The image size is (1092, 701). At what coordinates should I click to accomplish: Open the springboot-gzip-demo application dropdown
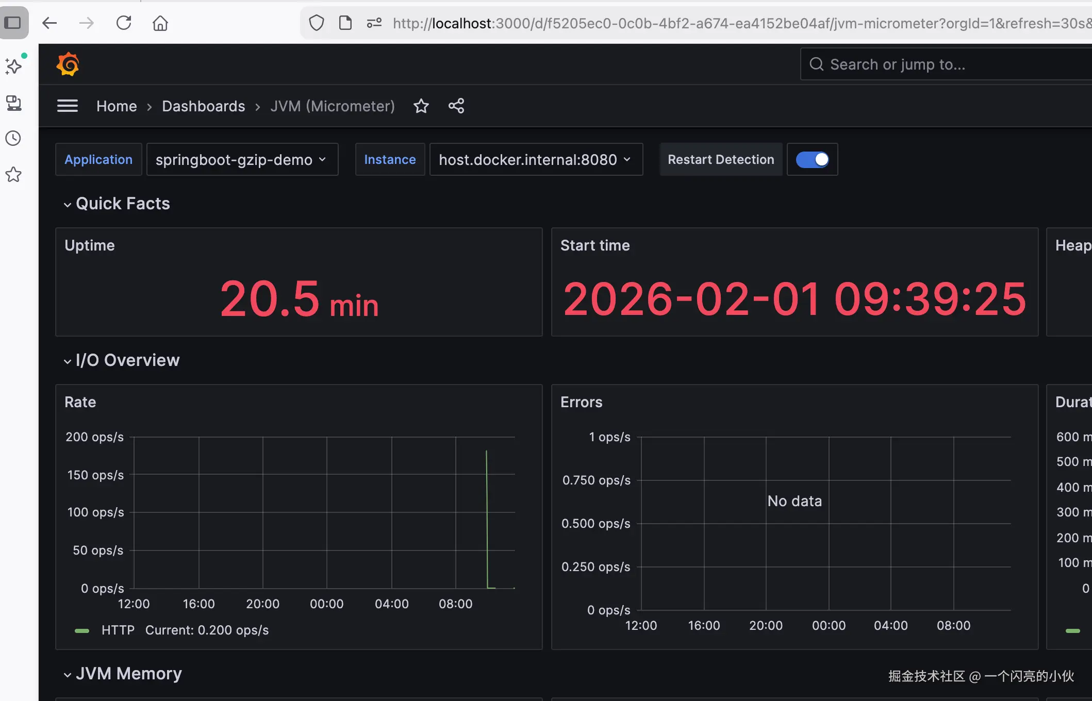tap(242, 160)
